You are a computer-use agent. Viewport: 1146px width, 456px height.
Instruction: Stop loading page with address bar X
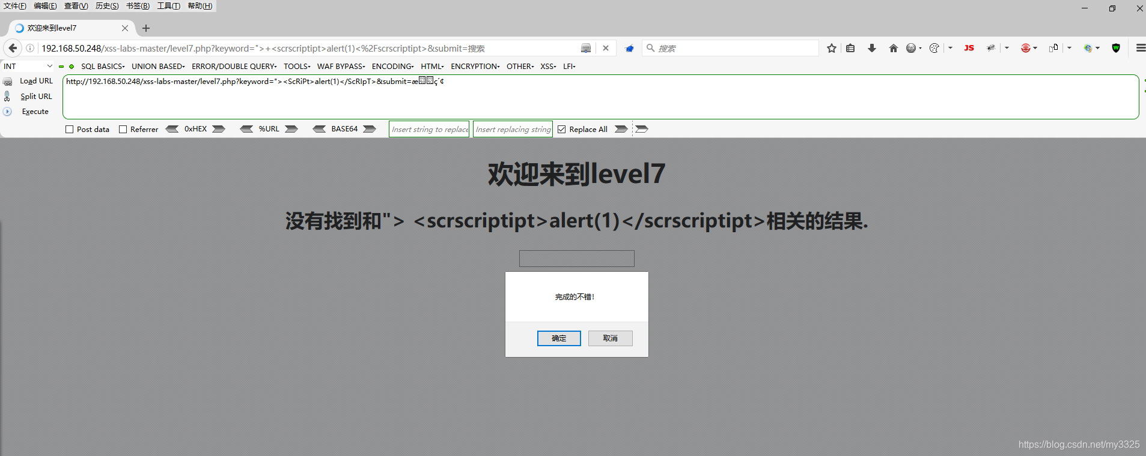[606, 48]
